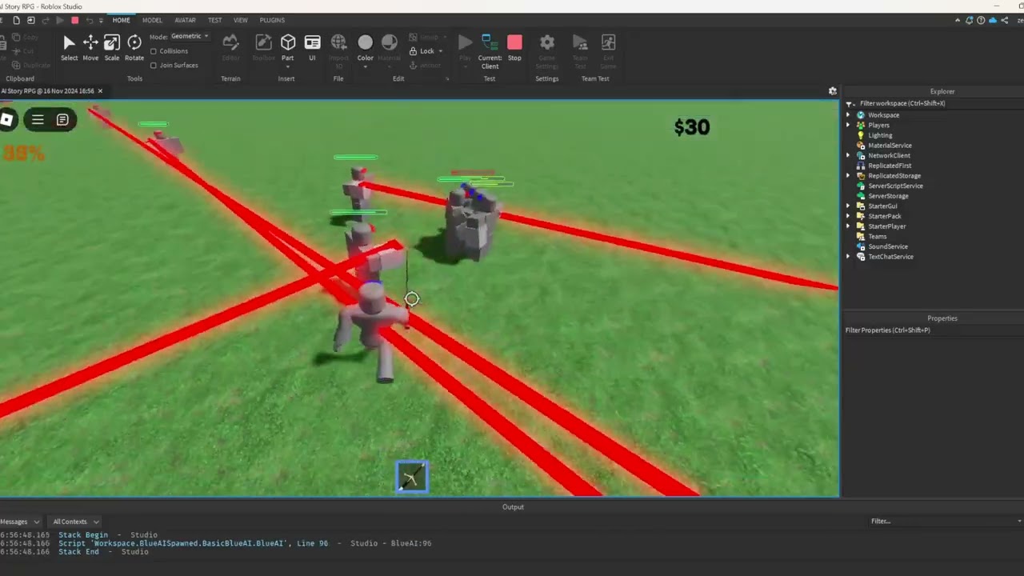
Task: Select the bow tool hotbar slot
Action: click(412, 477)
